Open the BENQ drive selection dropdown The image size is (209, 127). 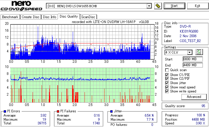pos(149,6)
